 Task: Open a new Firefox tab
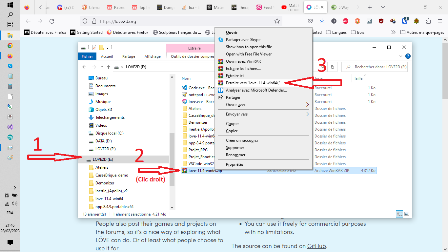(x=370, y=7)
